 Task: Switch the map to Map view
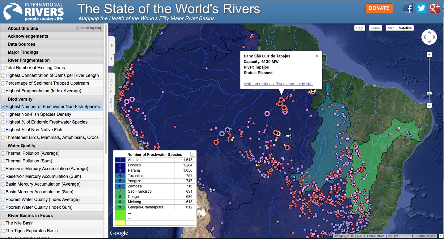click(391, 28)
